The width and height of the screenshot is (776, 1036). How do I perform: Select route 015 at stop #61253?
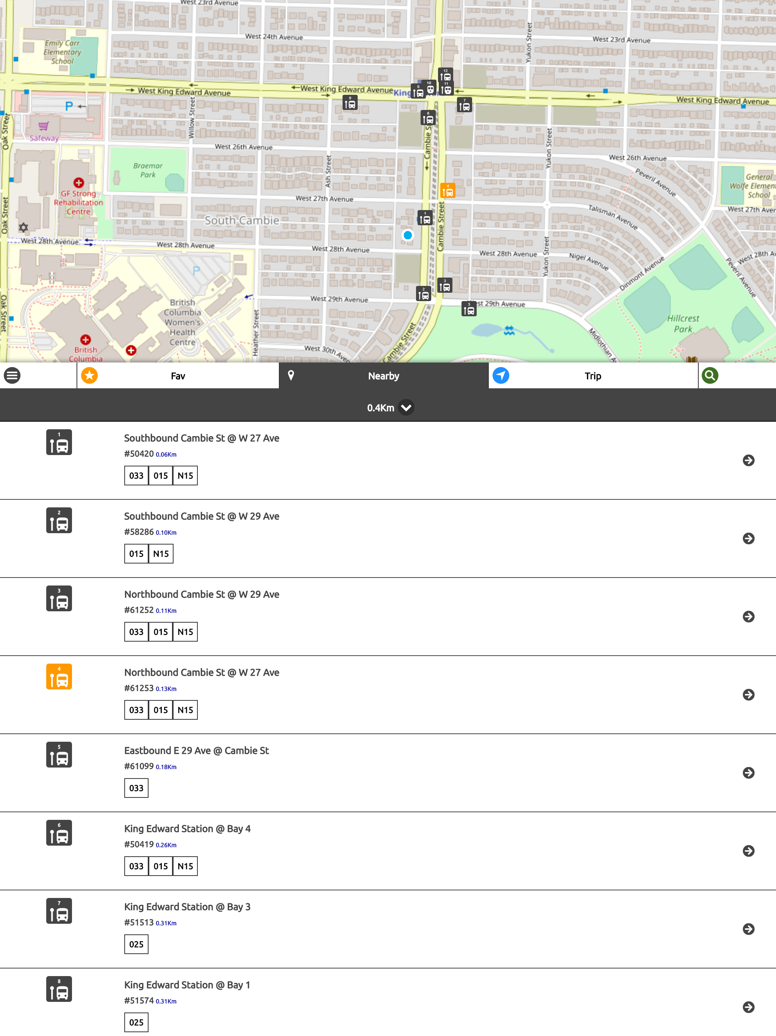tap(161, 710)
